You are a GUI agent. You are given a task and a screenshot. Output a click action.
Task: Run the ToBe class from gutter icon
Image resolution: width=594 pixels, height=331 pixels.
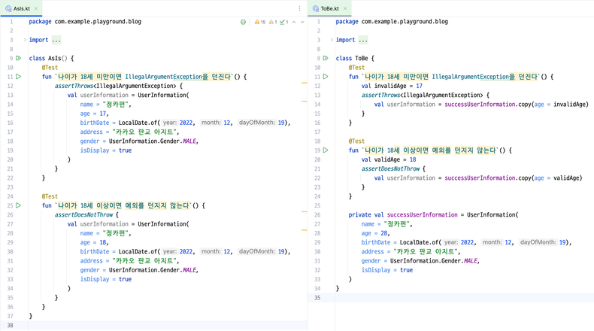click(x=326, y=59)
